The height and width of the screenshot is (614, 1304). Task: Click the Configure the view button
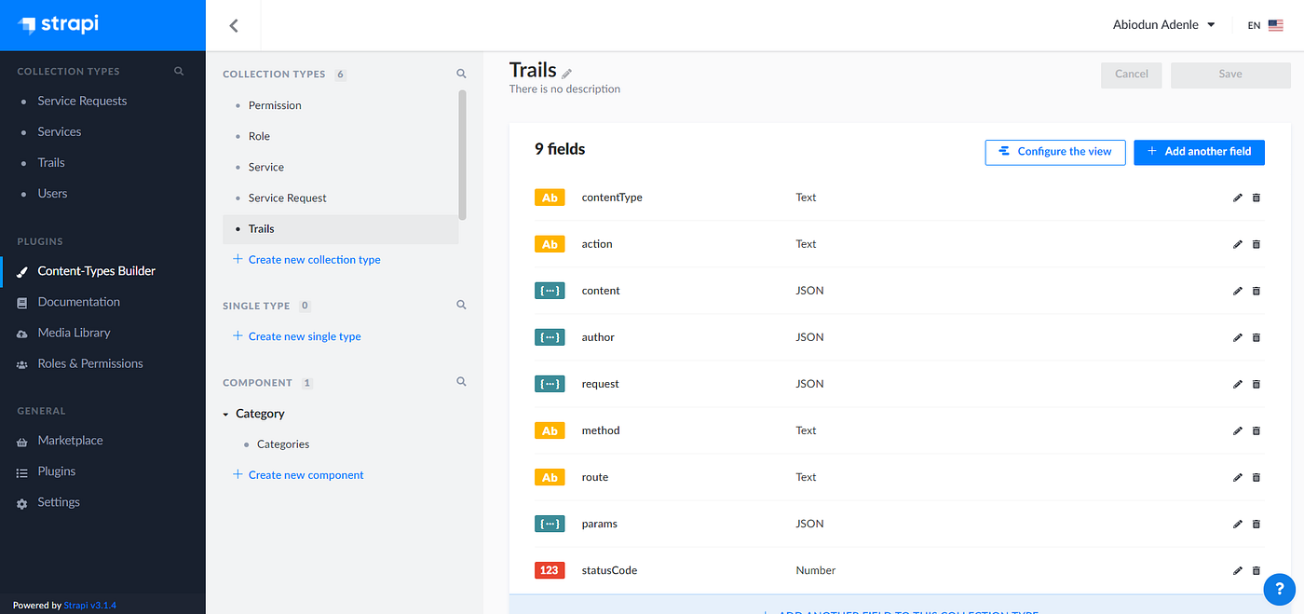point(1054,152)
